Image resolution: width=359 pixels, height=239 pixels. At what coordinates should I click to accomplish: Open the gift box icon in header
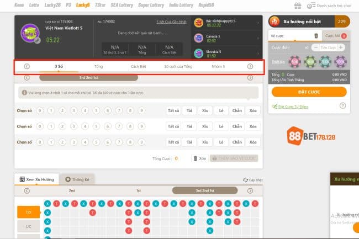[297, 6]
